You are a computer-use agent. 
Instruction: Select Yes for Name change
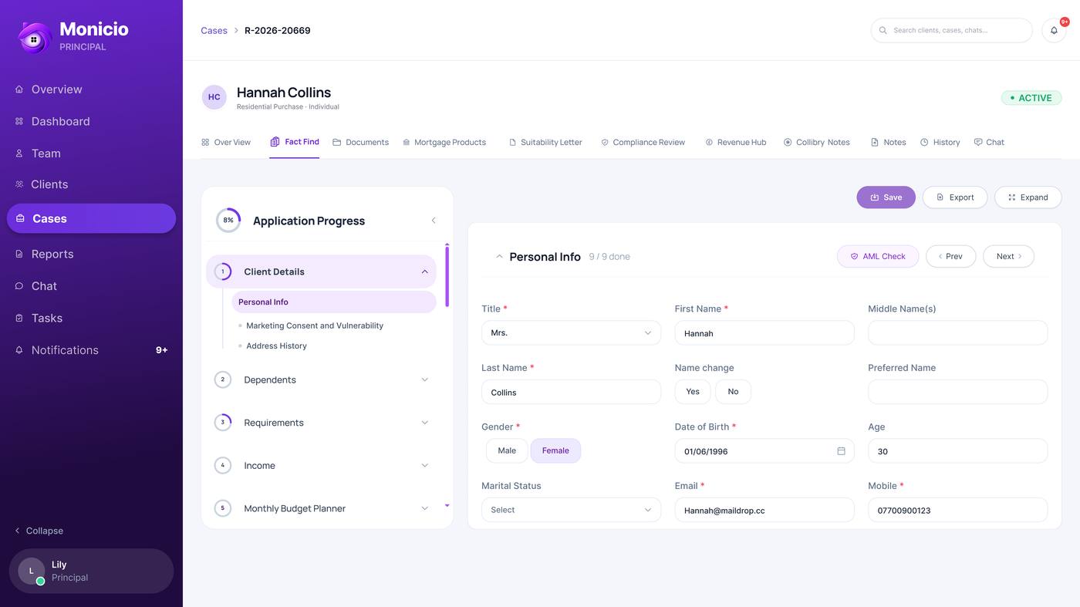pyautogui.click(x=693, y=392)
